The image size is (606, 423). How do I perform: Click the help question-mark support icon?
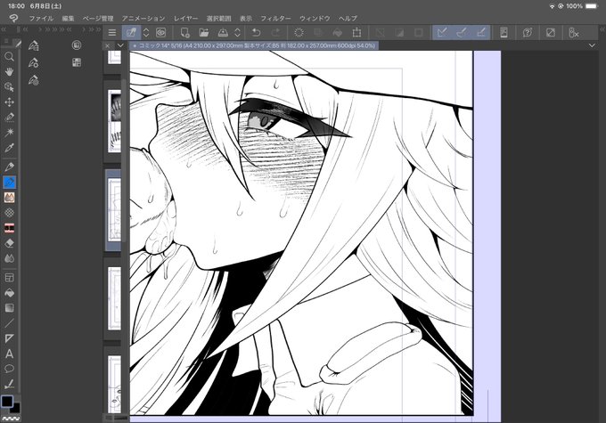point(528,32)
